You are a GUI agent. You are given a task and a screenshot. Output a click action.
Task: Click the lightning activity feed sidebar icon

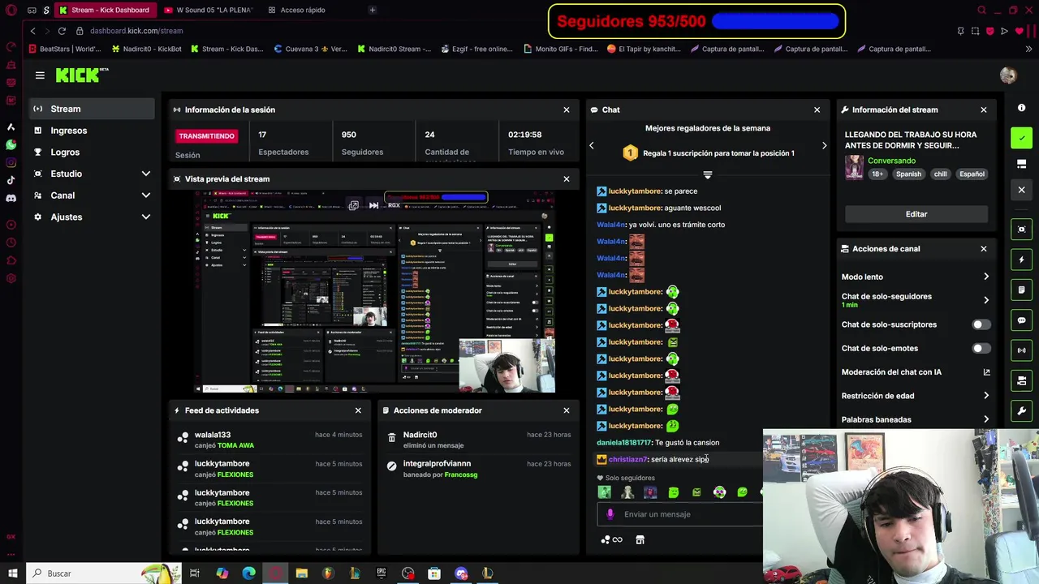[x=1021, y=260]
